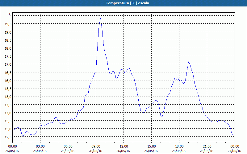The image size is (247, 154).
Task: Click the °C unit label on the axis
Action: [10, 14]
